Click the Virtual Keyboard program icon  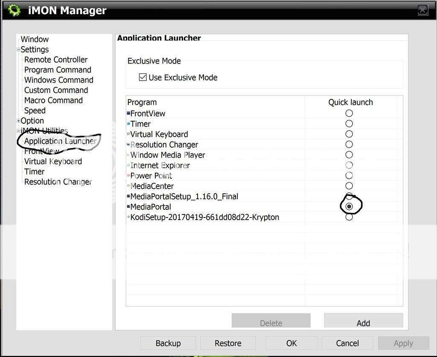(128, 134)
